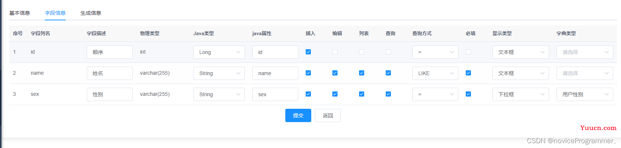Viewport: 621px width, 148px height.
Task: Open the Java type dropdown for id row
Action: [219, 52]
